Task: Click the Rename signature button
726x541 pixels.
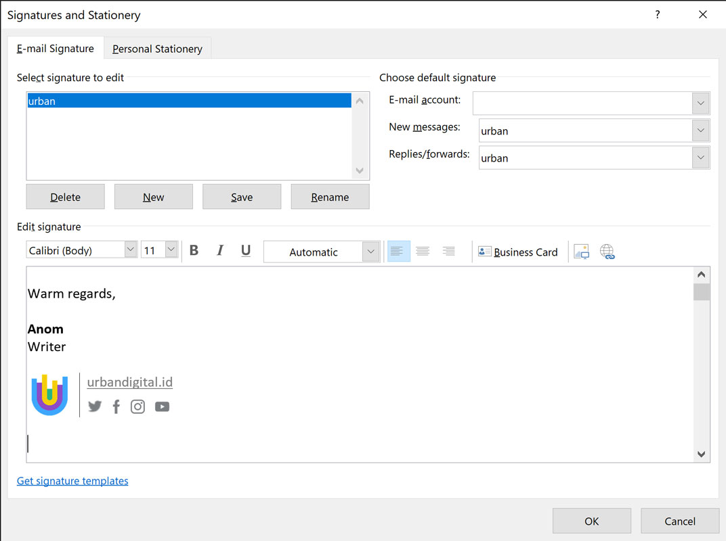Action: click(x=330, y=197)
